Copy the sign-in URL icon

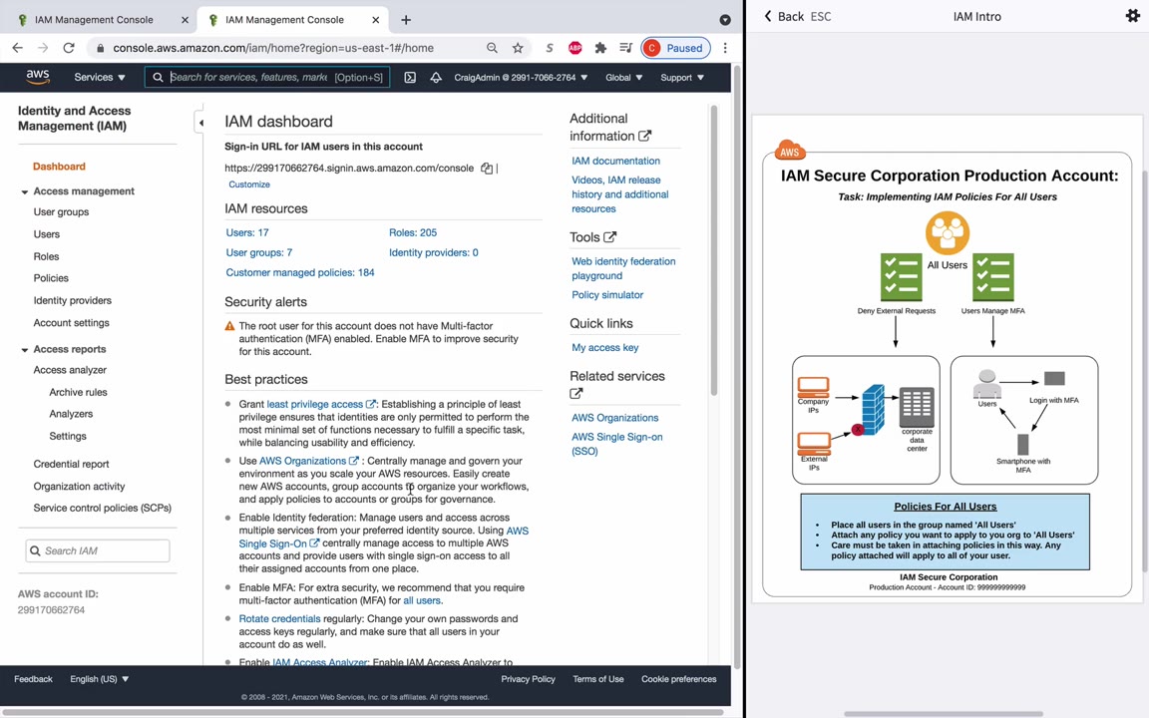[487, 169]
